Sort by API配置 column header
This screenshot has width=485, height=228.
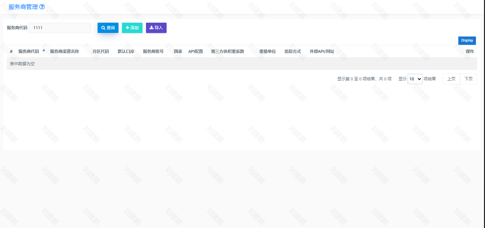195,52
